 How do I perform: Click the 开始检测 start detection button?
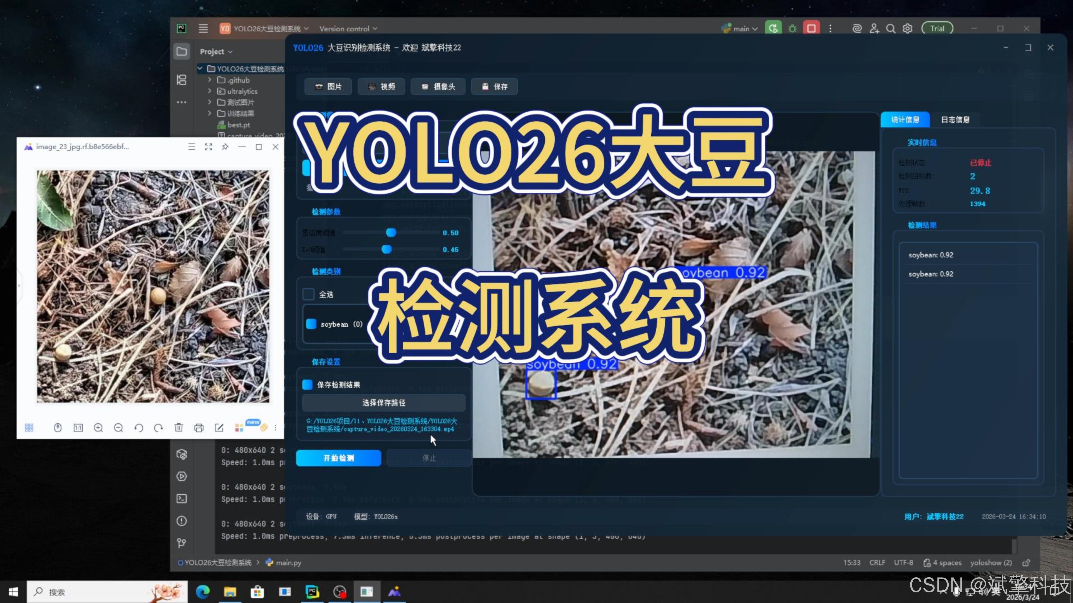pos(339,458)
